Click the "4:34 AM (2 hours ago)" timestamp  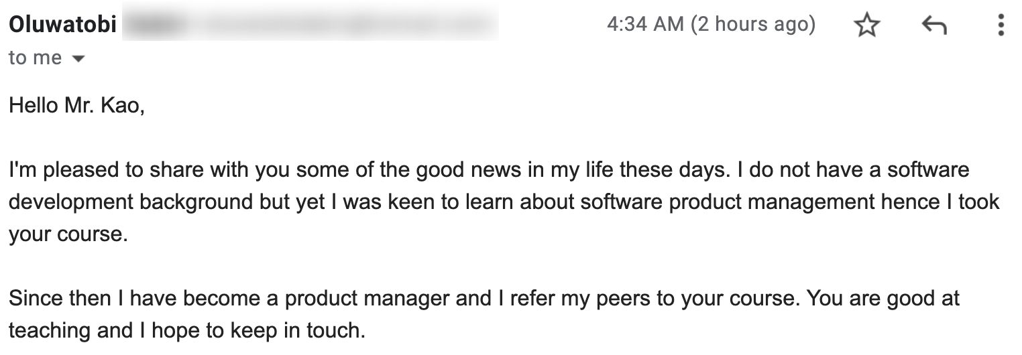click(711, 25)
